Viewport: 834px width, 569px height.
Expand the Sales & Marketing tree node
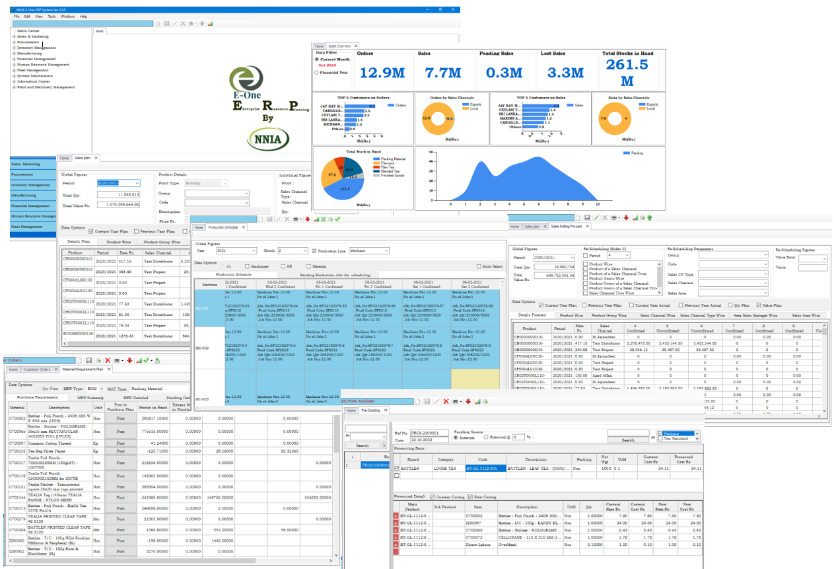click(14, 36)
